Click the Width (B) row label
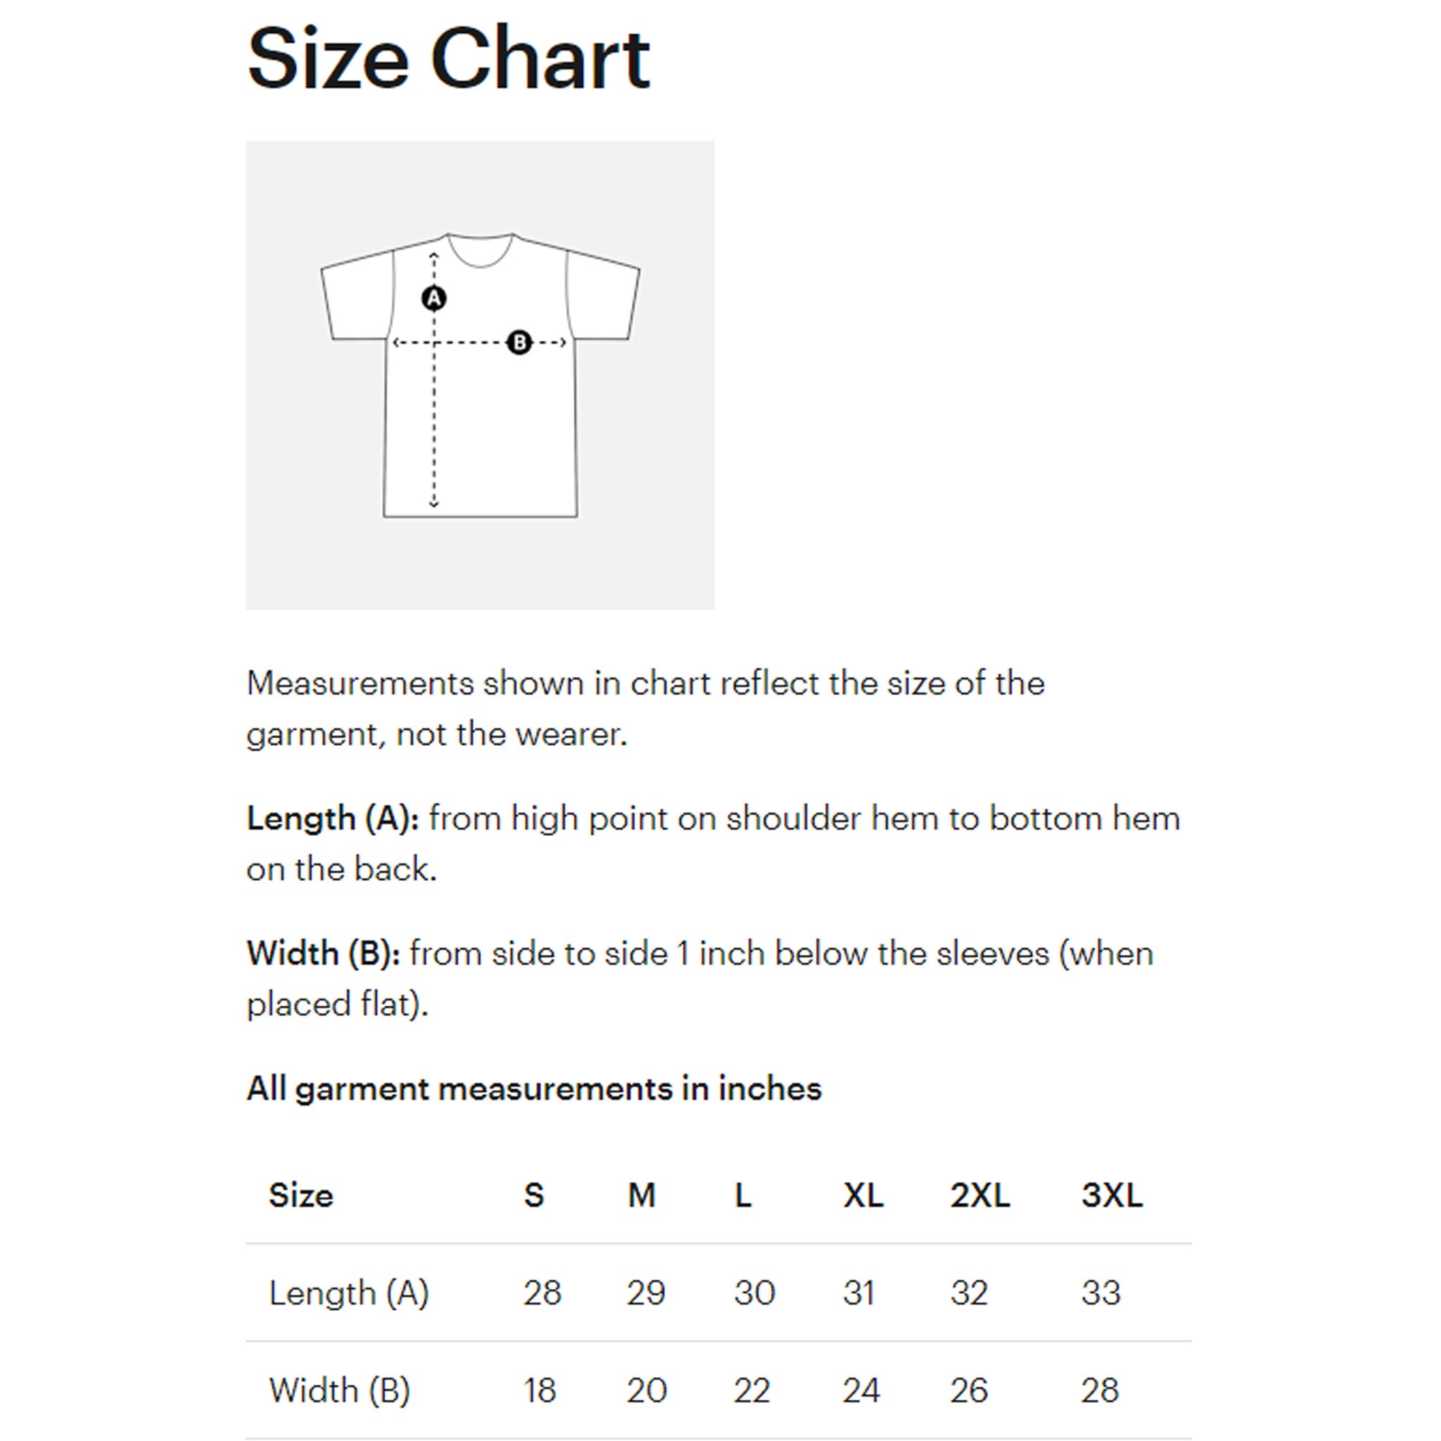 click(x=340, y=1390)
